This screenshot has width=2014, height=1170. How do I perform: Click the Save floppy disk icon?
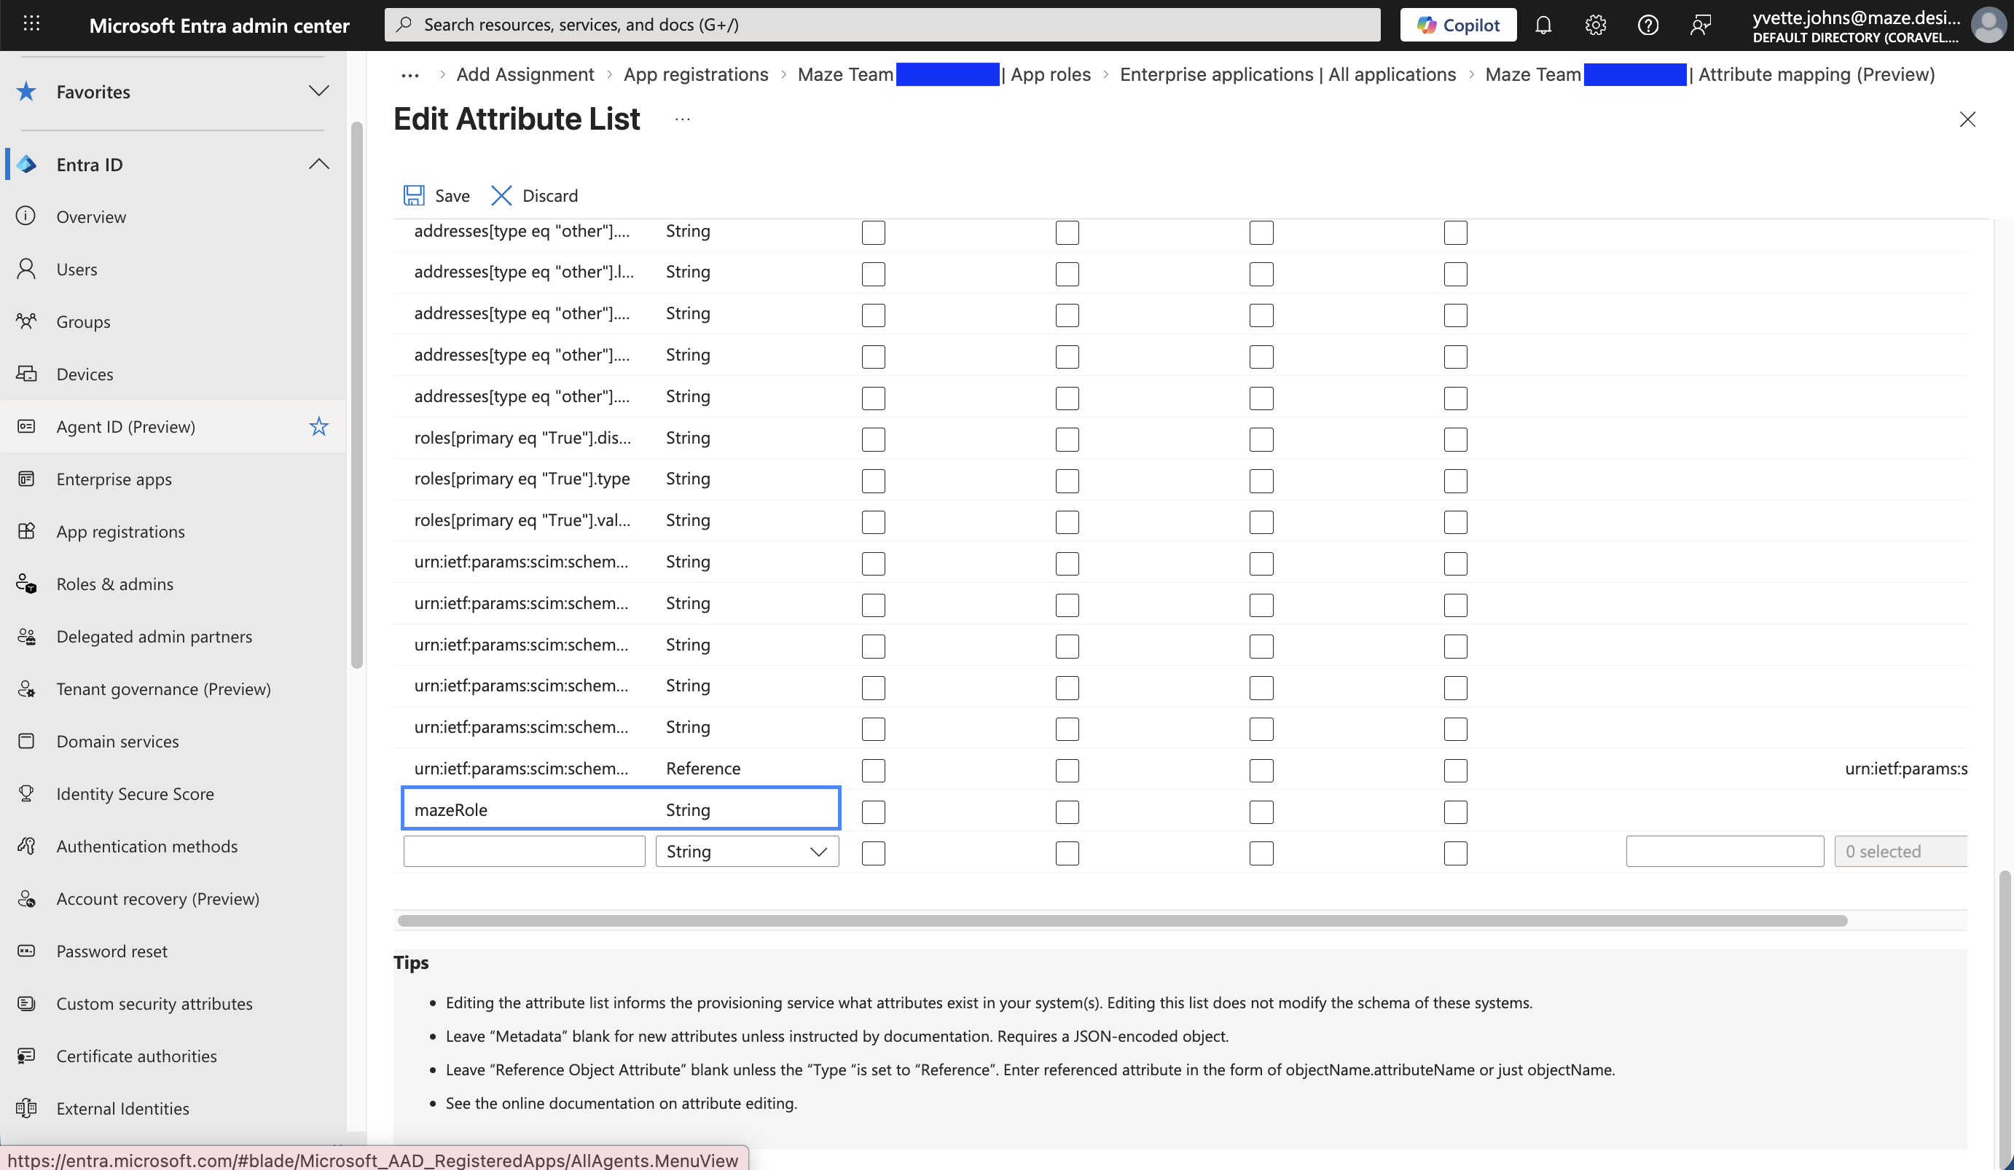pyautogui.click(x=414, y=195)
